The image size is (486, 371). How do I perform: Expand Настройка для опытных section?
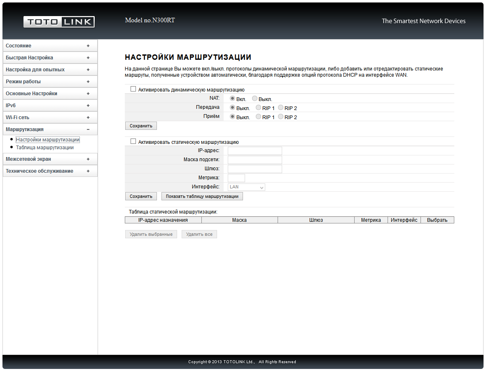50,70
